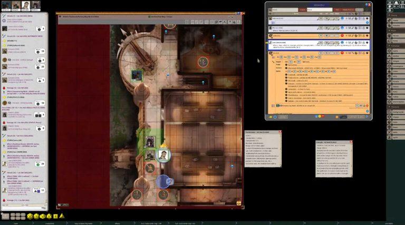This screenshot has height=225, width=405.
Task: Click blue next-round circle in combat tracker
Action: [275, 117]
